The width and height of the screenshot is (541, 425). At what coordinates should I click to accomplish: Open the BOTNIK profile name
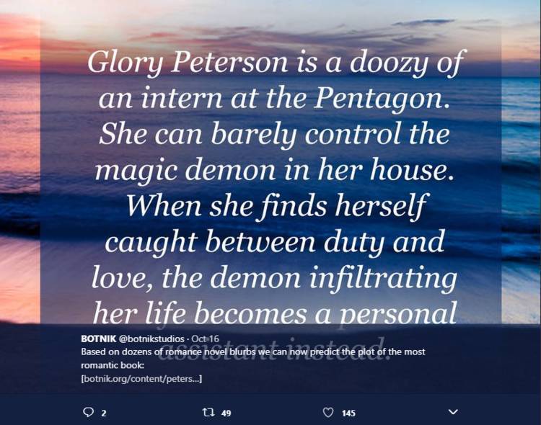(x=99, y=339)
